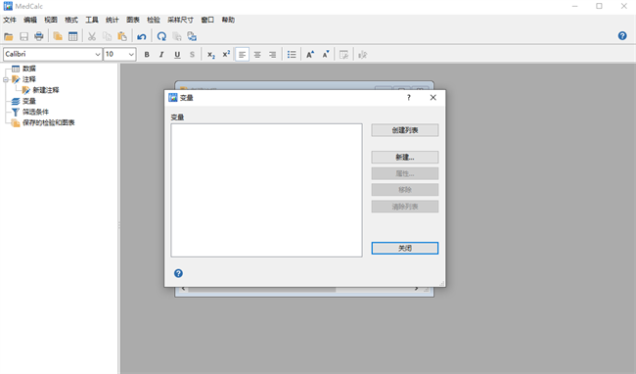The image size is (636, 374).
Task: Open the 采样尺寸 menu
Action: coord(180,20)
